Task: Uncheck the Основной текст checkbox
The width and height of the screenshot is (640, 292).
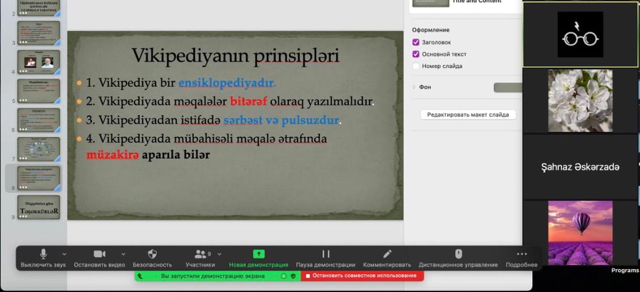Action: coord(416,54)
